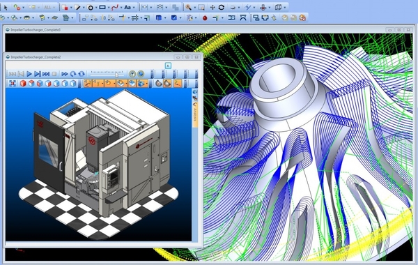Click the fit-to-view icon in simulation window

[13, 84]
